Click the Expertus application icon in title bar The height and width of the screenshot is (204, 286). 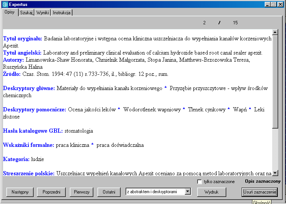tap(5, 4)
